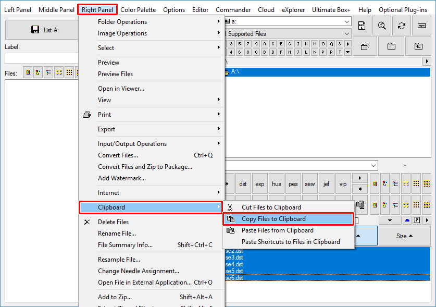Click the digit 7 filter button
Viewport: 436px width, 307px height.
[x=248, y=44]
